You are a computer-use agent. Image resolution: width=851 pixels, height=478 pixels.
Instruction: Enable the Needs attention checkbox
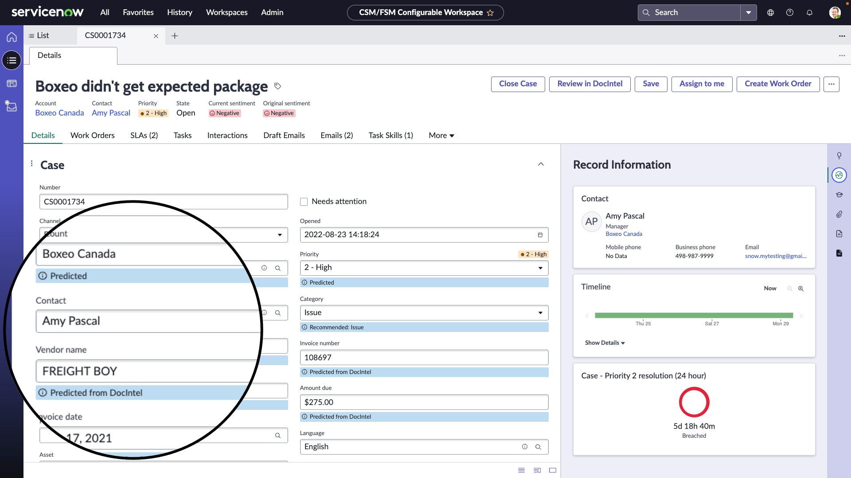[x=304, y=201]
